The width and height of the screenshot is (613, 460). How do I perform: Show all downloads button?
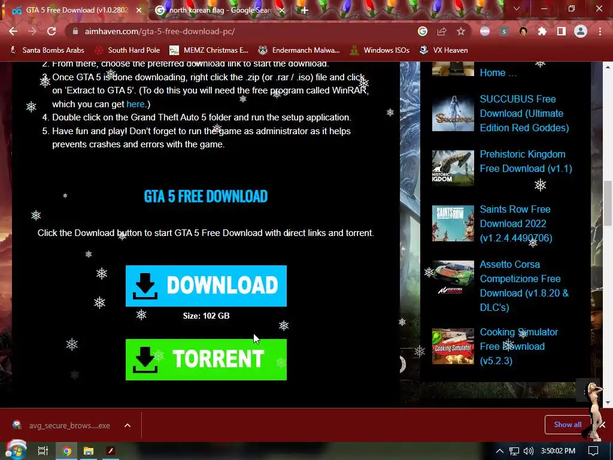(x=568, y=425)
